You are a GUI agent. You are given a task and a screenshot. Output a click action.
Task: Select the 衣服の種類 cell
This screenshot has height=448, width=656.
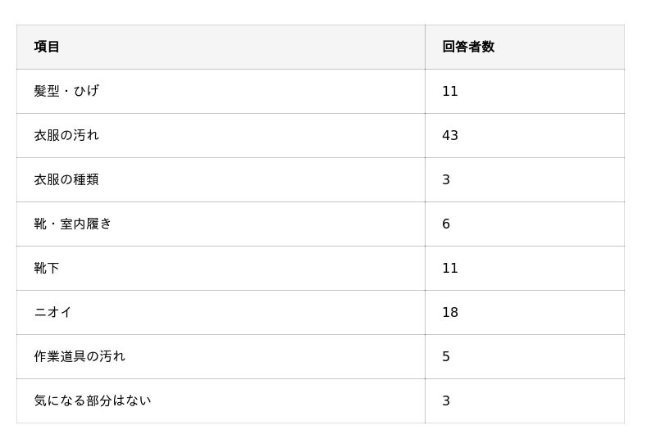pyautogui.click(x=66, y=179)
